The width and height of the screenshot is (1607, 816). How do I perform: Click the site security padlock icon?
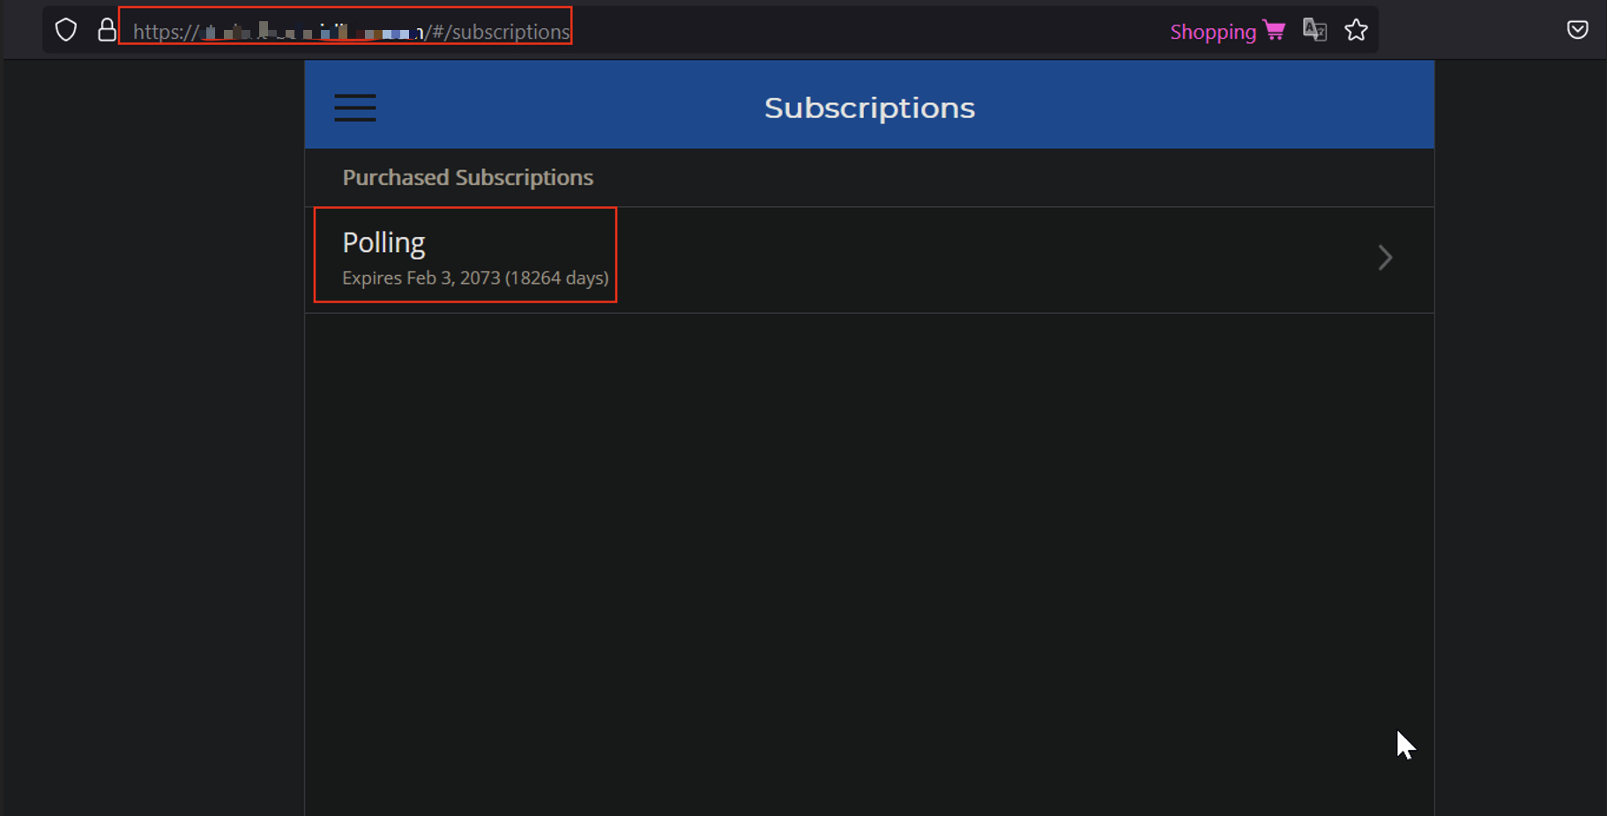point(107,30)
